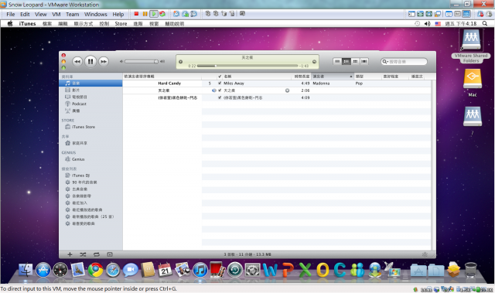The height and width of the screenshot is (293, 495).
Task: Toggle repeat at iTunes bottom bar
Action: click(x=96, y=254)
